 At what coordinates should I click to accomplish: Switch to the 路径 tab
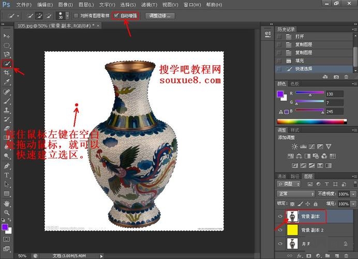point(295,176)
